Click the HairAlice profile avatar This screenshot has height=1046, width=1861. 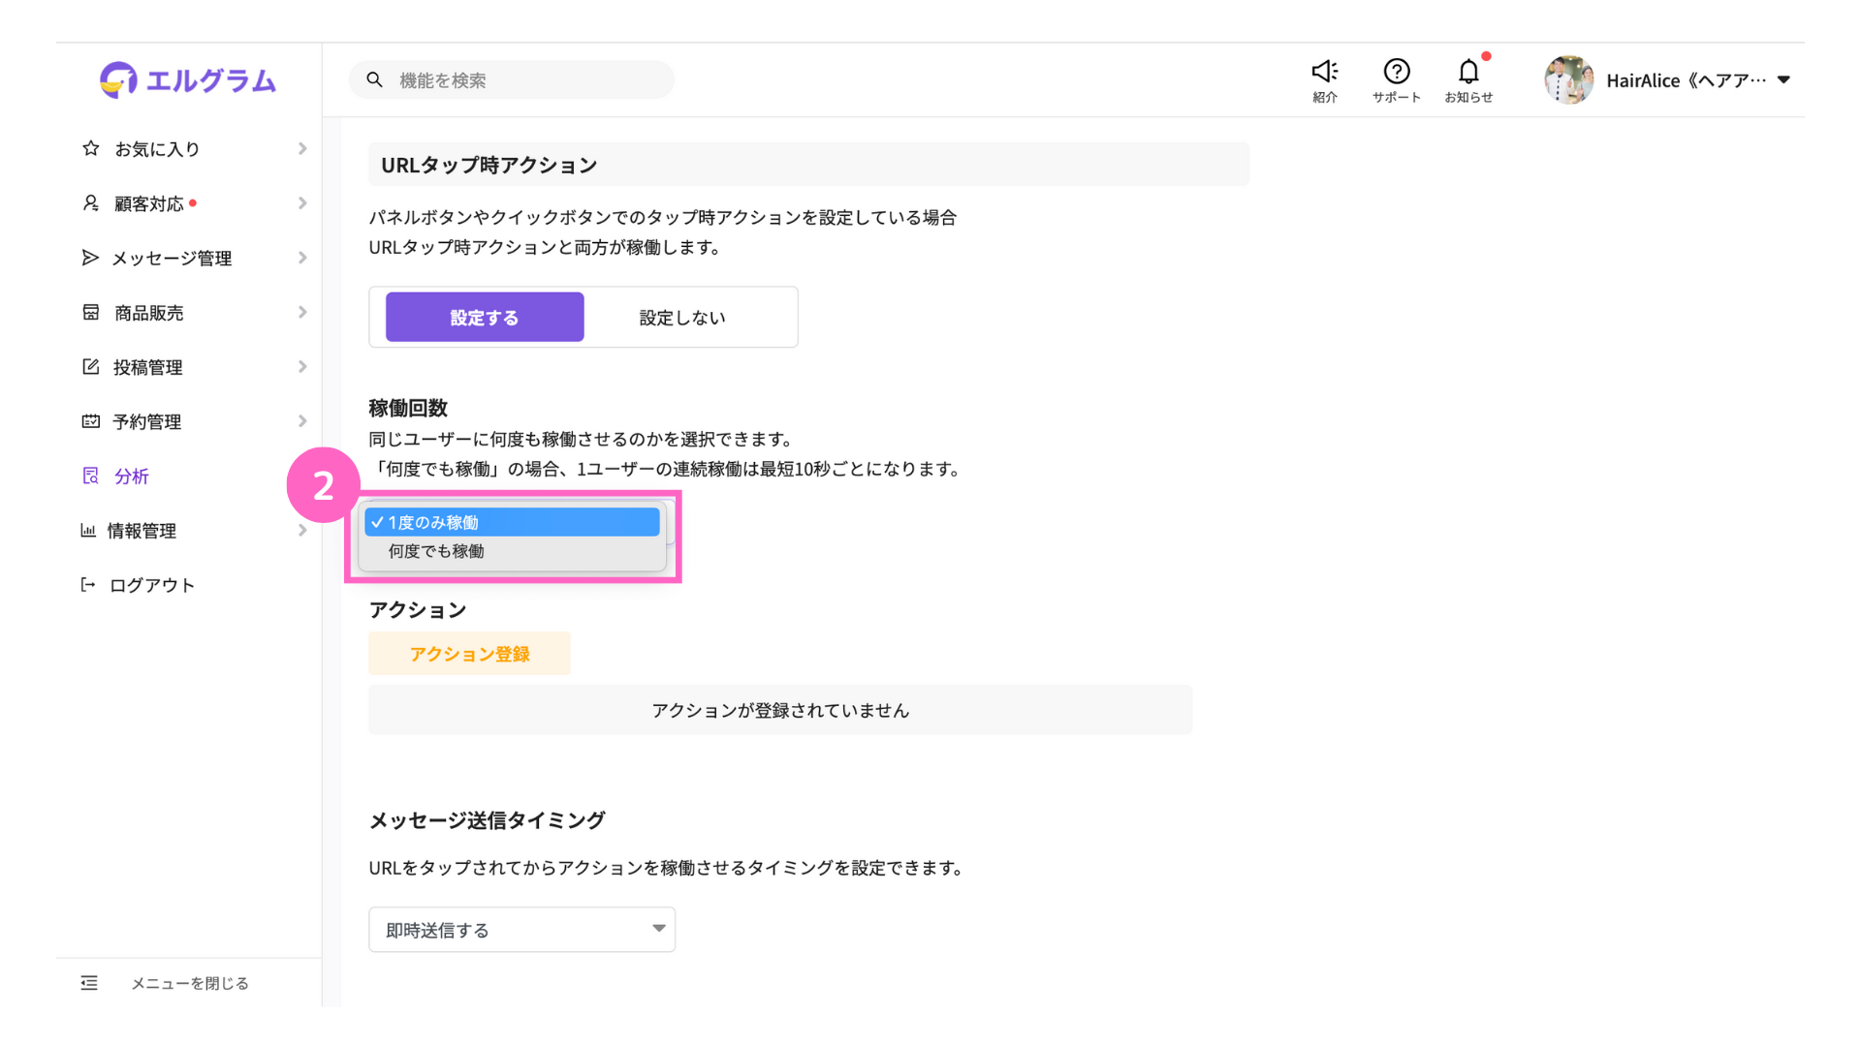1567,80
